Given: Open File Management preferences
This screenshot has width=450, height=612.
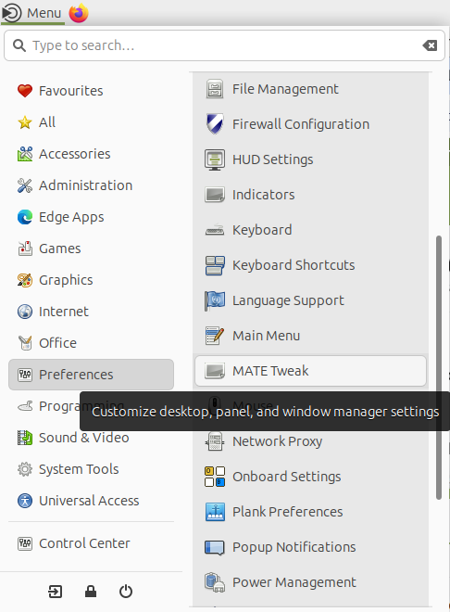Looking at the screenshot, I should 310,89.
